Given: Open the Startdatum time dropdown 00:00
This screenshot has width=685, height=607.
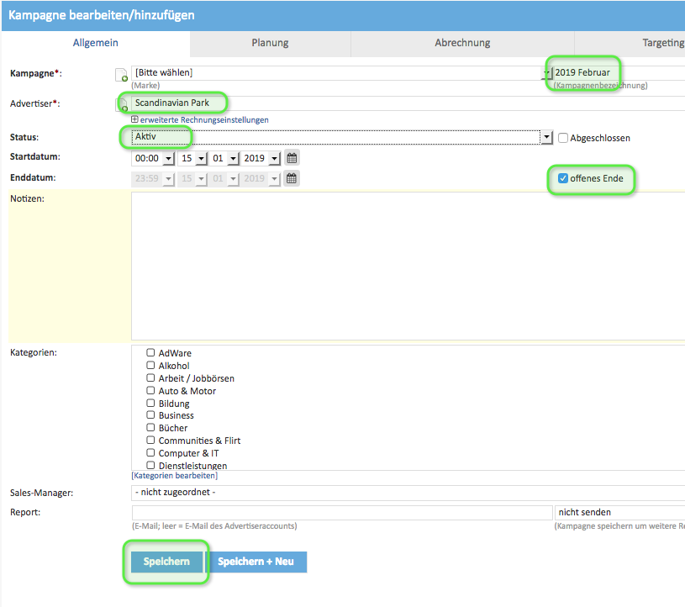Looking at the screenshot, I should coord(153,158).
